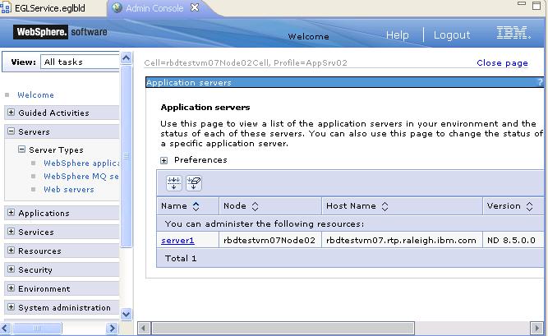Viewport: 548px width, 336px height.
Task: Click the WebSphere software logo
Action: tap(60, 32)
